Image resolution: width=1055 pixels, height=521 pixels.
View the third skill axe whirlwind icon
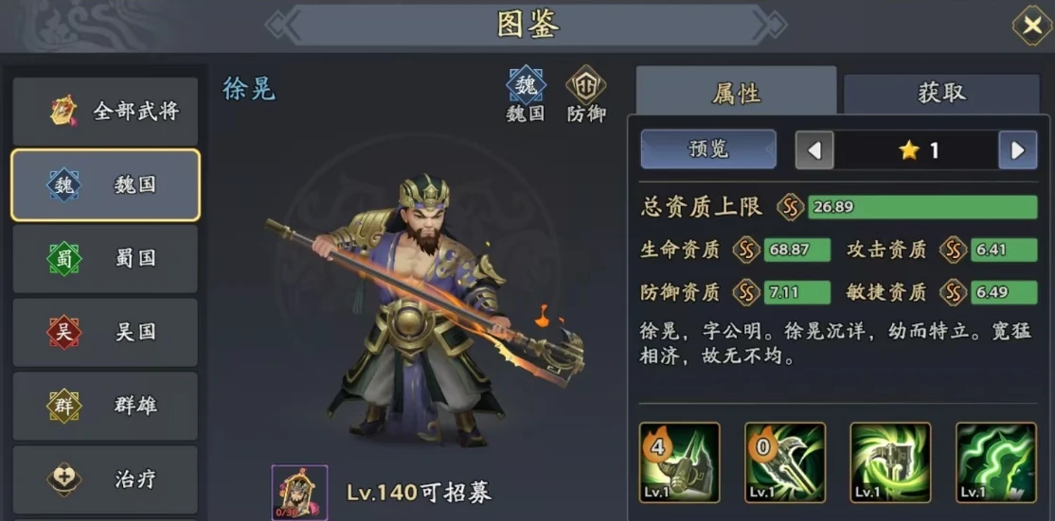point(890,462)
